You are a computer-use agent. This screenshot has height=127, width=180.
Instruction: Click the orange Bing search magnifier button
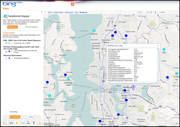coord(72,4)
